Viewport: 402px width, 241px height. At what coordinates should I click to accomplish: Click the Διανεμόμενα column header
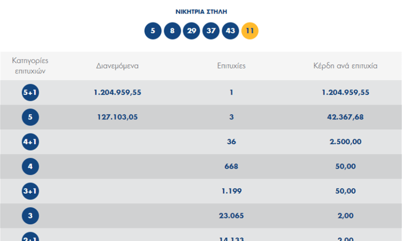(117, 66)
